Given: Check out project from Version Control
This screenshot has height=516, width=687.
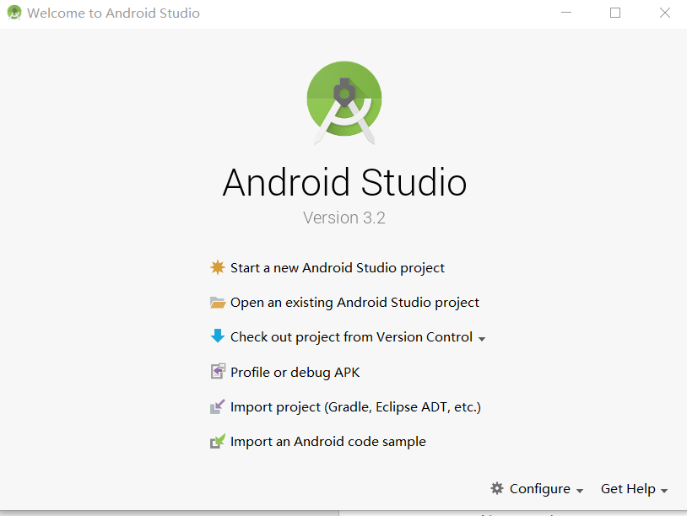Looking at the screenshot, I should pos(351,337).
